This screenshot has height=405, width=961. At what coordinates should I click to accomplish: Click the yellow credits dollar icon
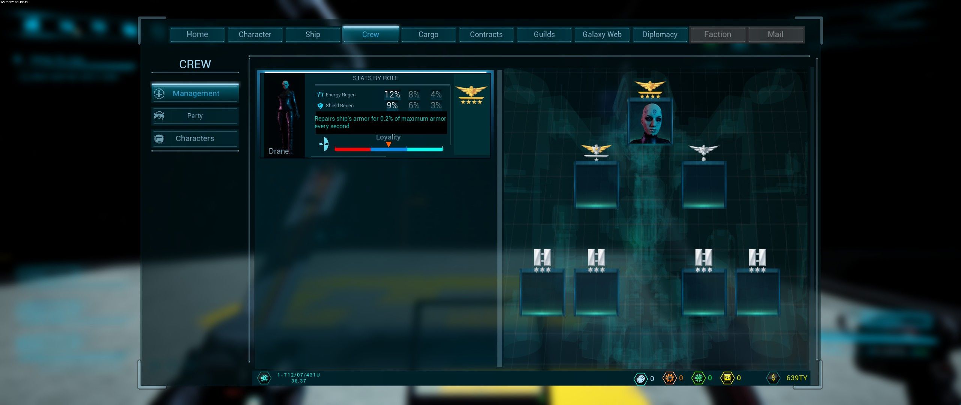[773, 378]
